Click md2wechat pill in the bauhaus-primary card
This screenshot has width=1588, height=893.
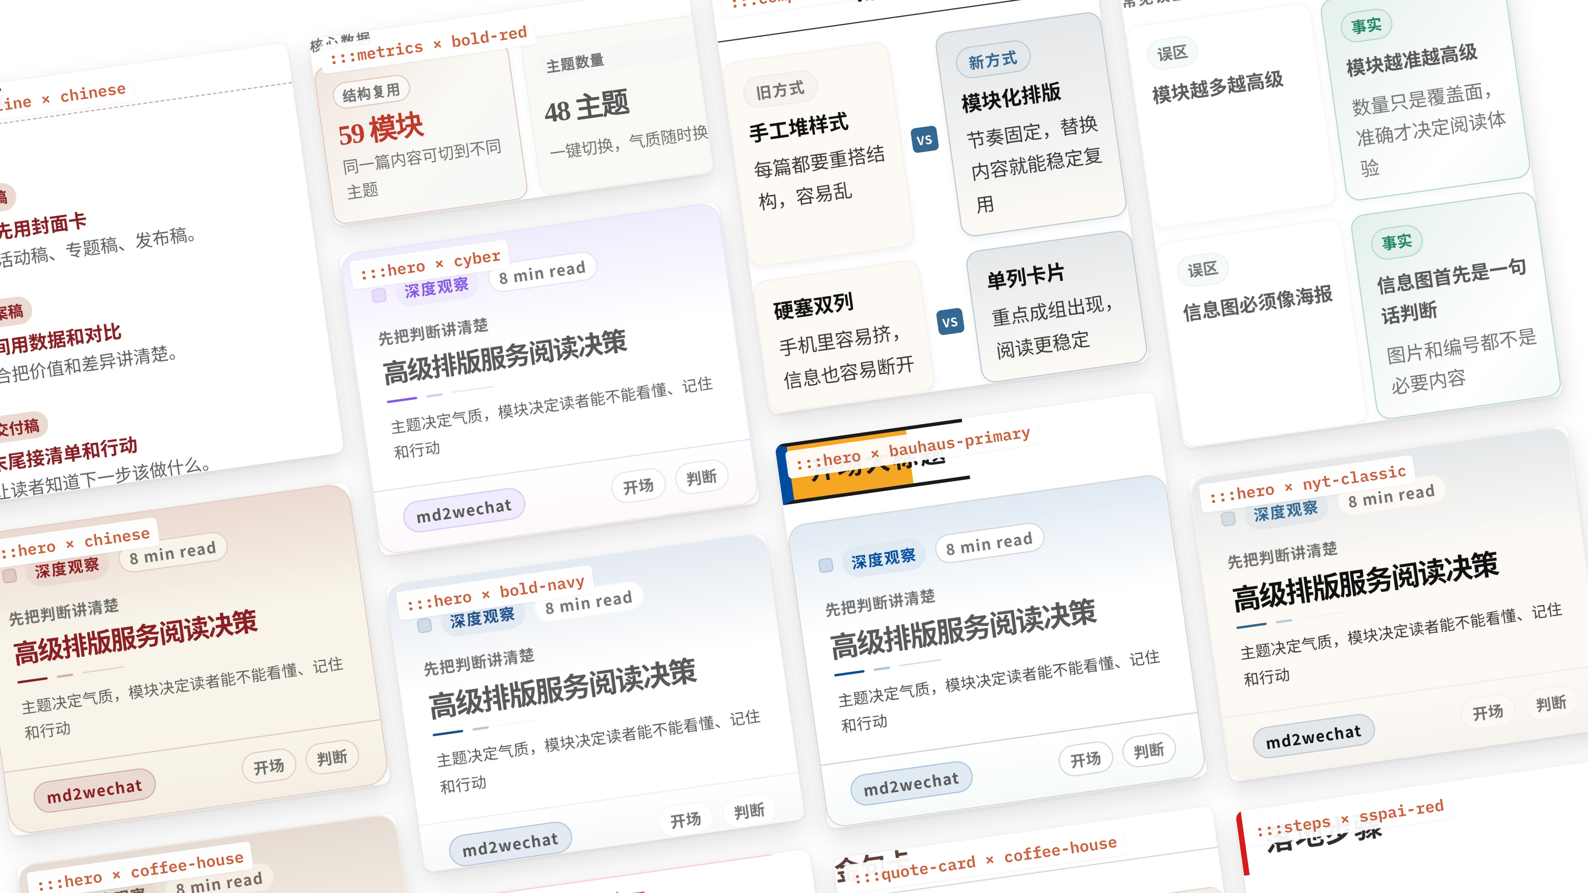[911, 784]
